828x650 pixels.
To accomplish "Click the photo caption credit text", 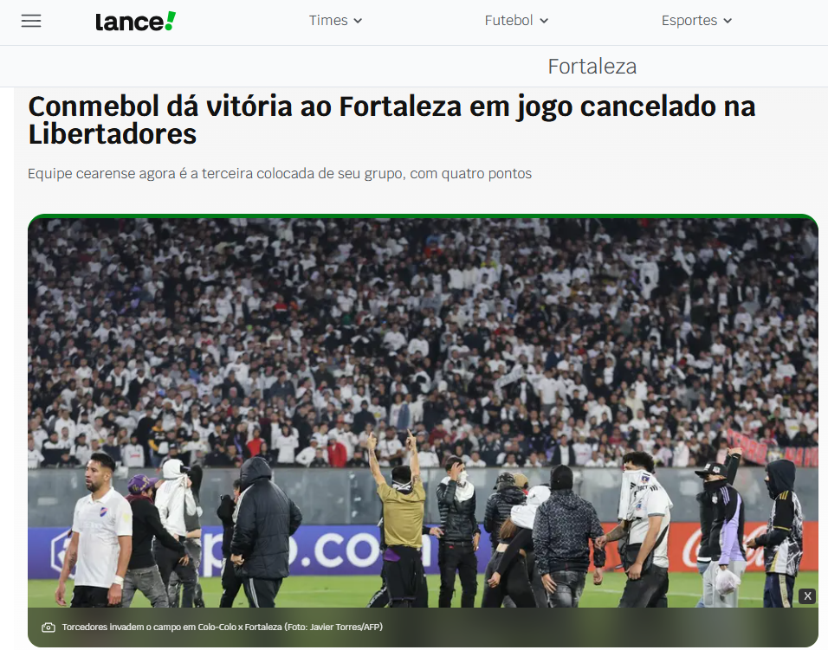I will coord(223,627).
